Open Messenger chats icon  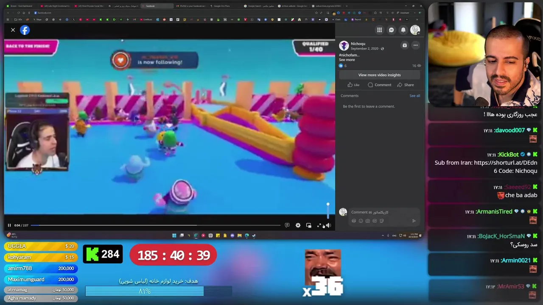tap(391, 30)
